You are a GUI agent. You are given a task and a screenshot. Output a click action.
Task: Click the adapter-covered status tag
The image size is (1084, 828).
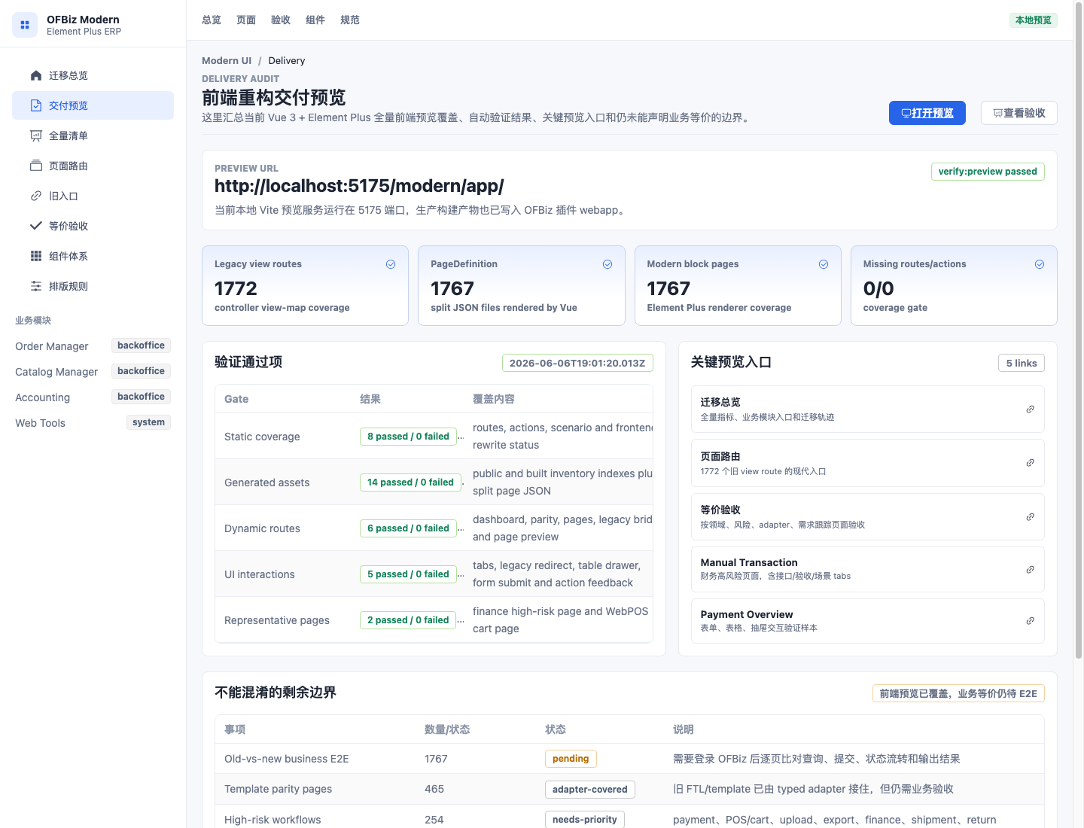(590, 790)
